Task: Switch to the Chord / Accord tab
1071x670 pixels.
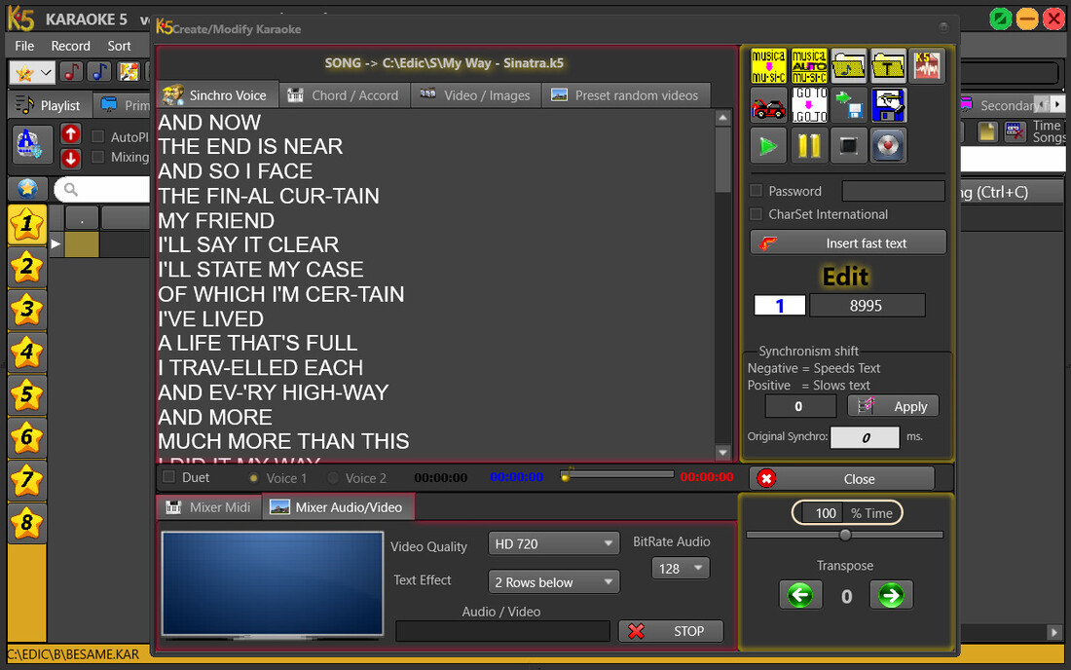Action: pos(345,94)
